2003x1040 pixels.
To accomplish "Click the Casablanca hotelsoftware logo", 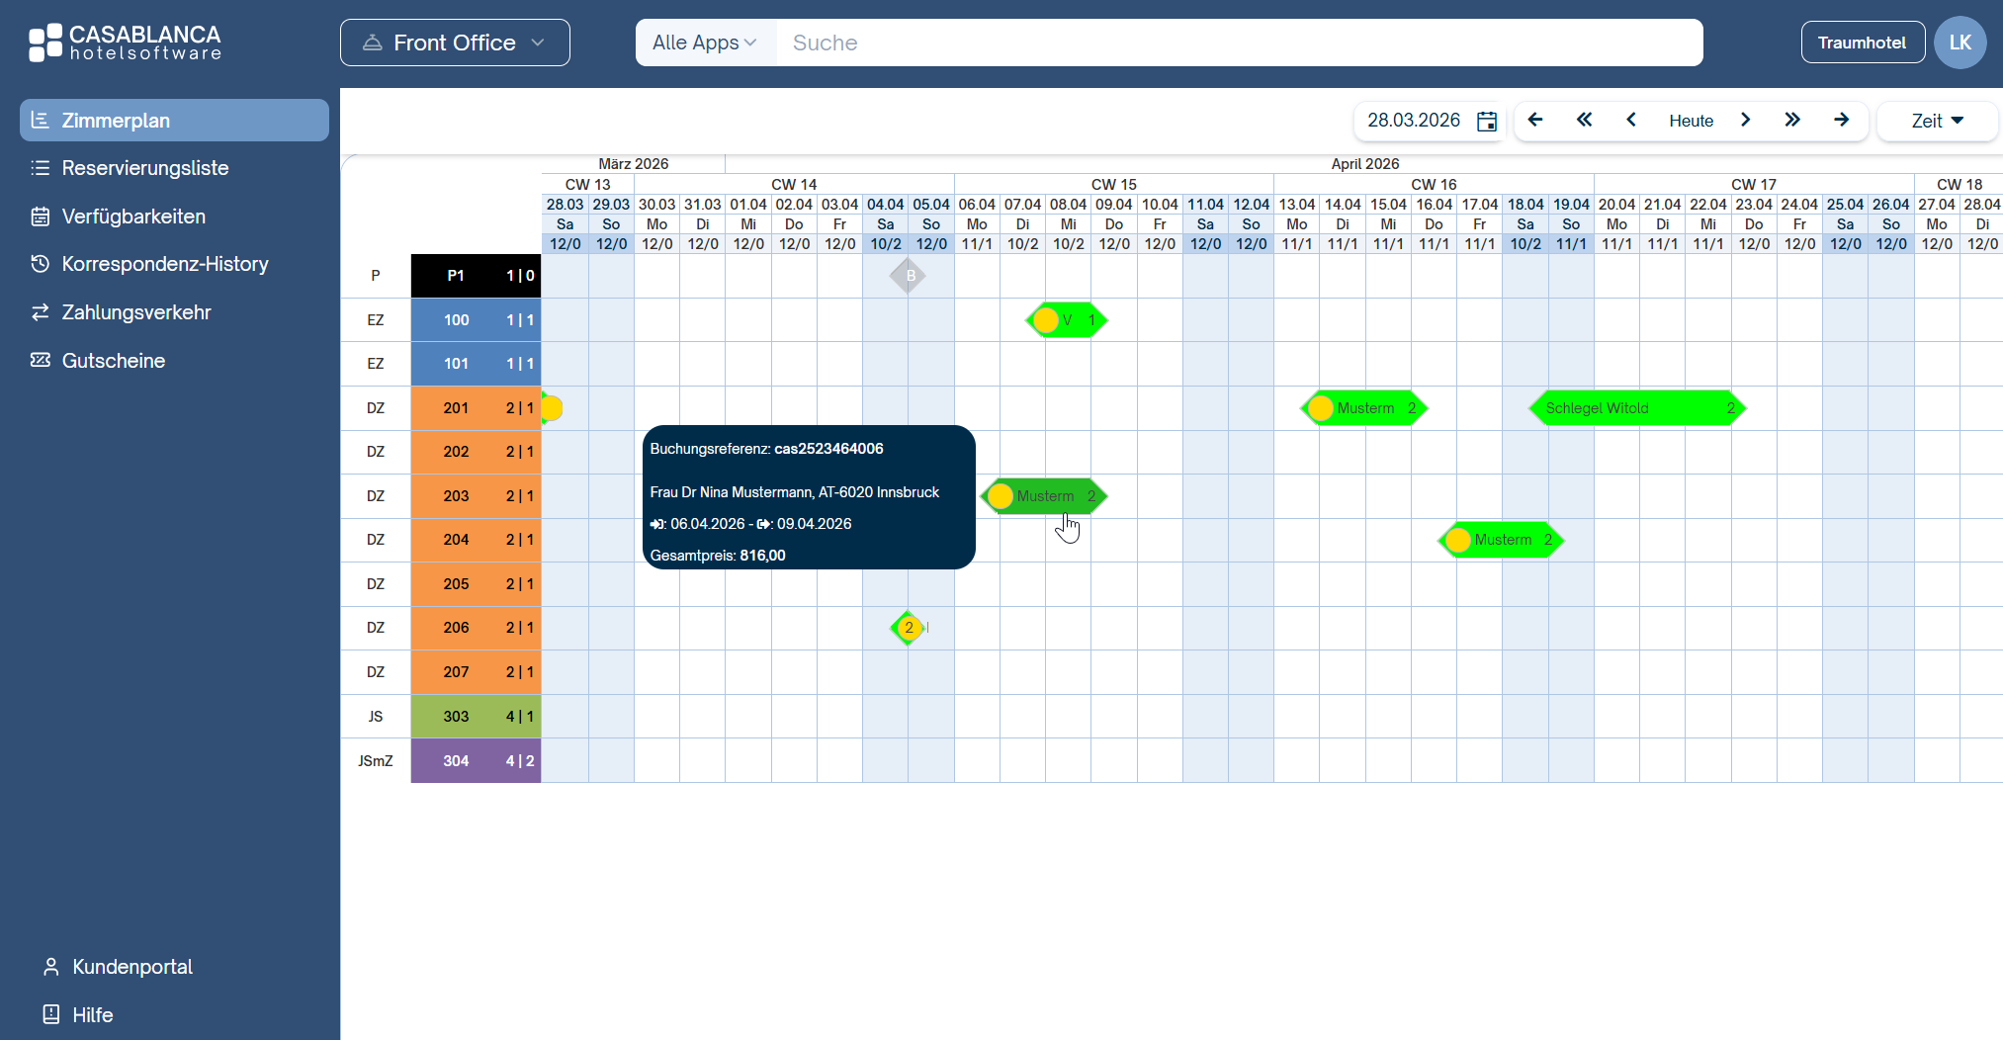I will point(125,43).
